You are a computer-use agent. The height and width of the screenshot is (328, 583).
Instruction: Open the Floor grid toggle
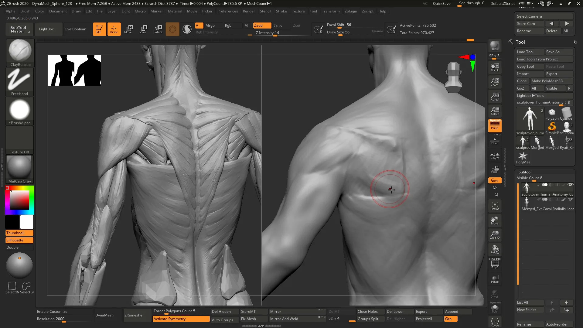[495, 141]
